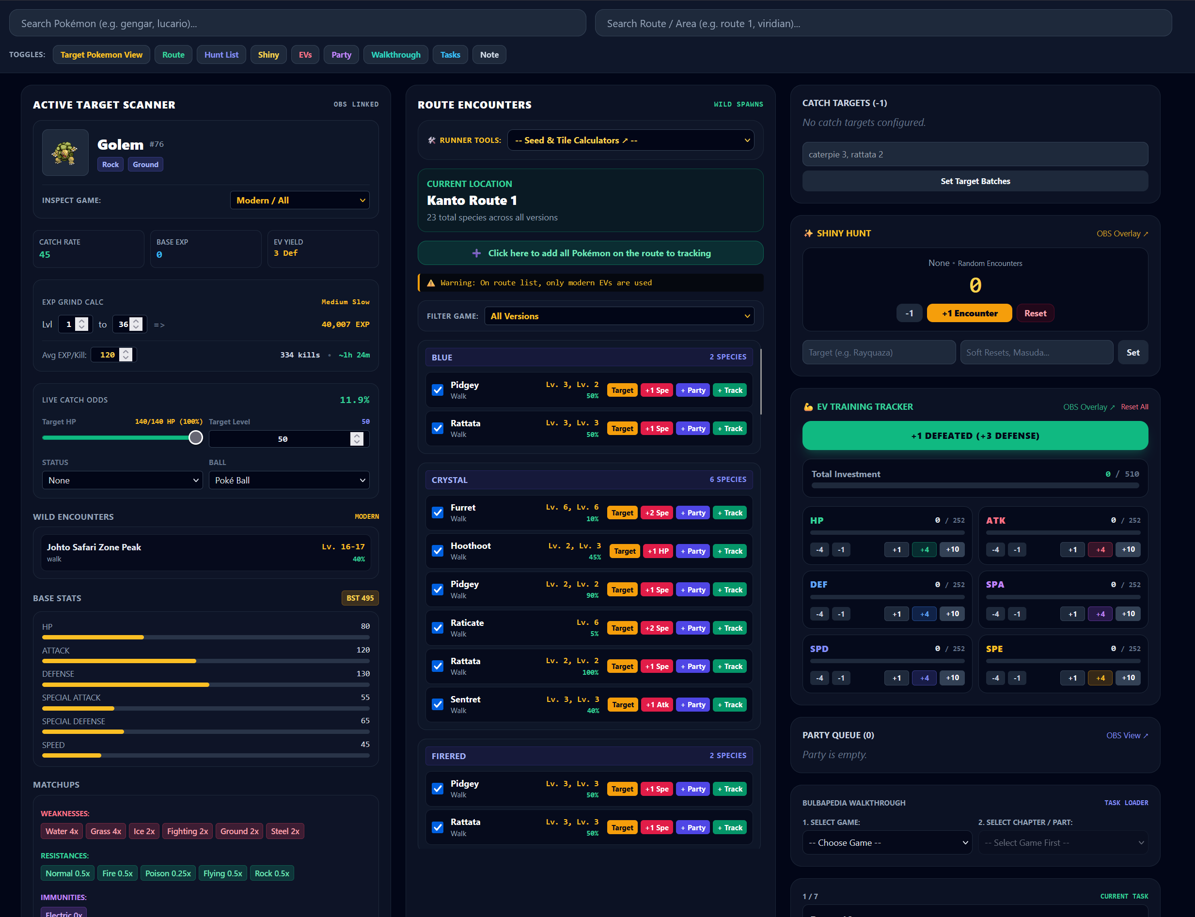Add 1 EV to SPE
The height and width of the screenshot is (917, 1195).
[x=1073, y=678]
